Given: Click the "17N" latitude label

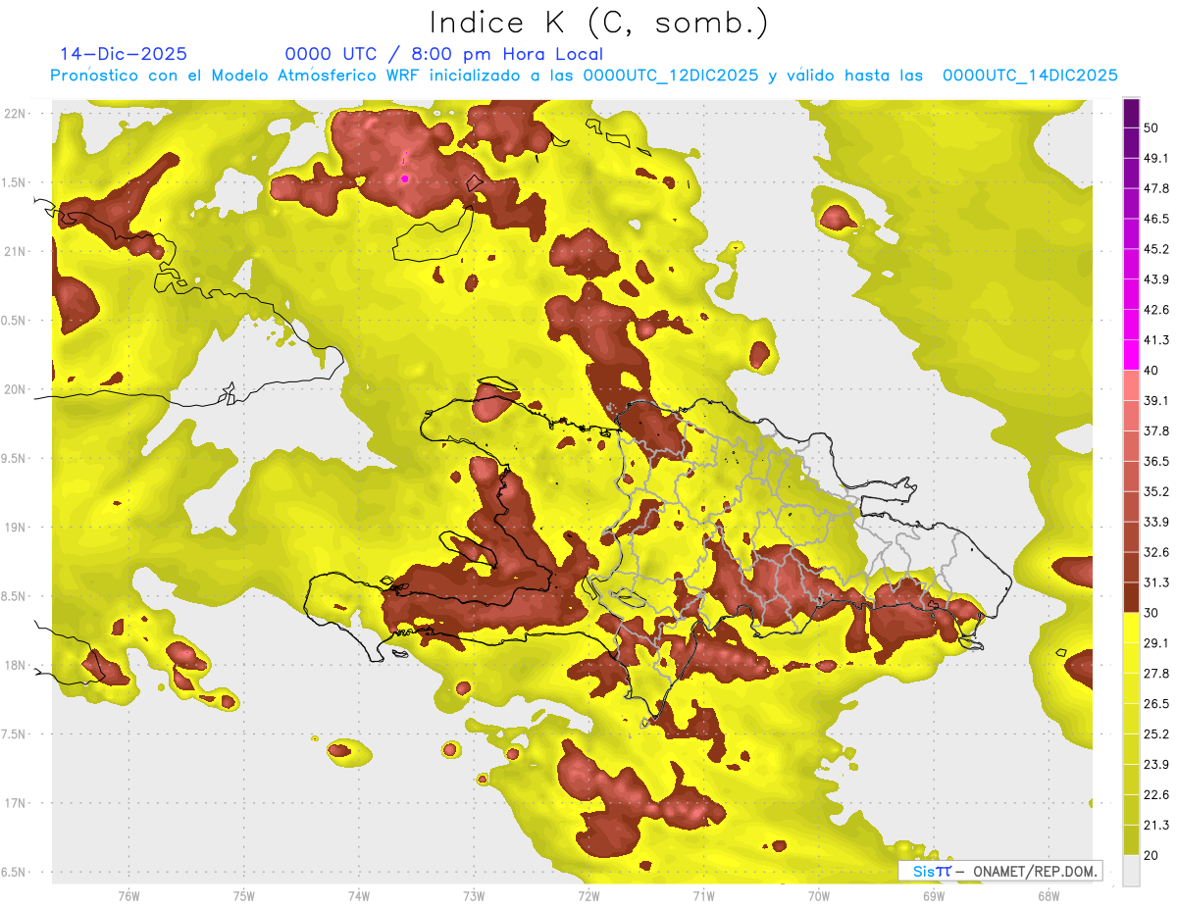Looking at the screenshot, I should [x=15, y=803].
